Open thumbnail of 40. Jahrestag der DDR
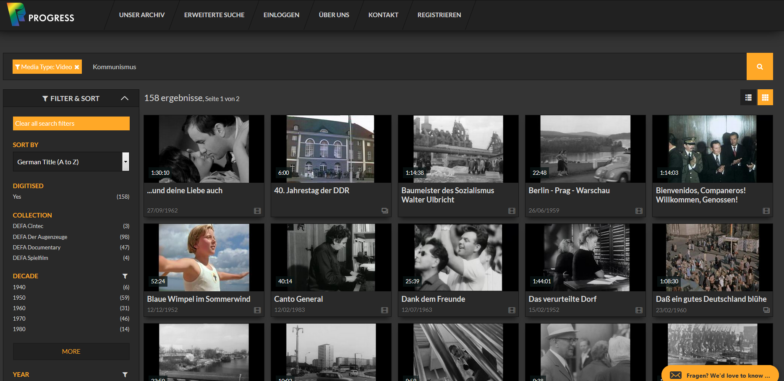The width and height of the screenshot is (784, 381). tap(331, 149)
